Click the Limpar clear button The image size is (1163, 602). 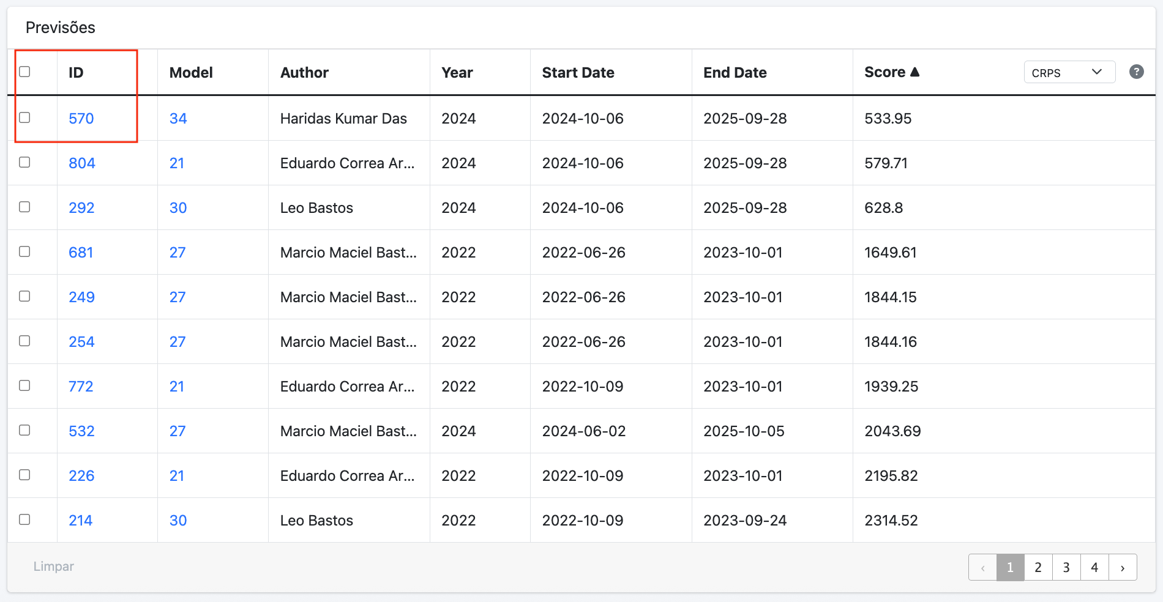[x=54, y=567]
